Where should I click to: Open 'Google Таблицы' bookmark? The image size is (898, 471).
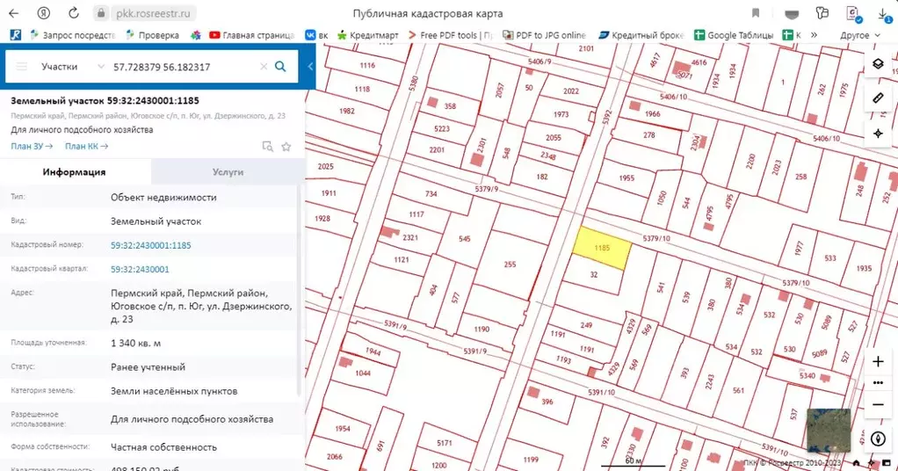coord(734,35)
